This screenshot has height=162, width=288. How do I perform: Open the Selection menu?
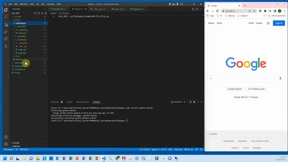tap(23, 4)
